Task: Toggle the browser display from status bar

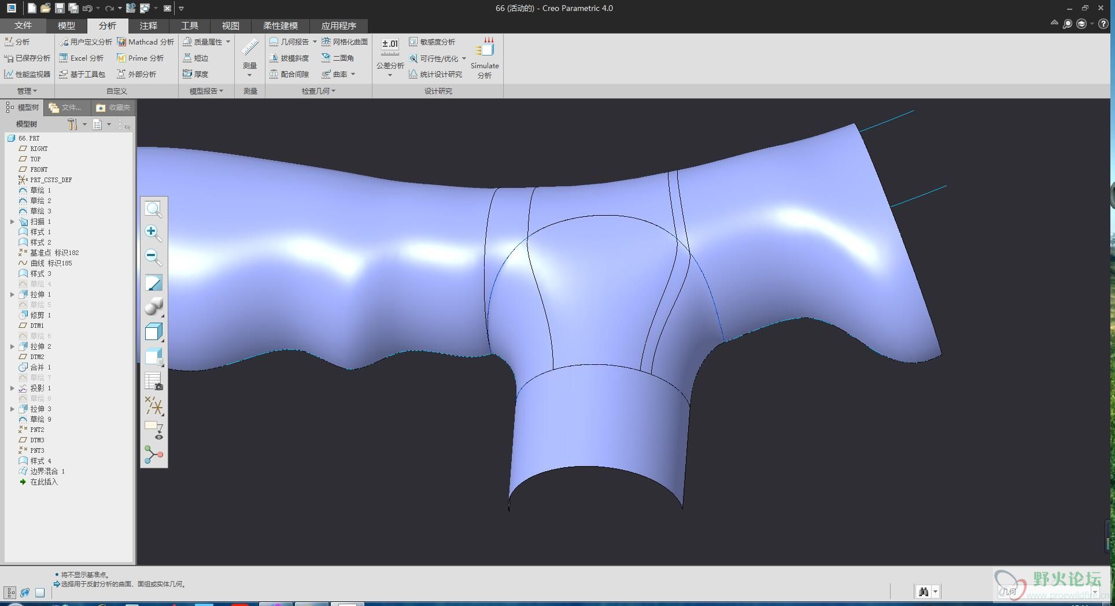Action: pyautogui.click(x=25, y=592)
